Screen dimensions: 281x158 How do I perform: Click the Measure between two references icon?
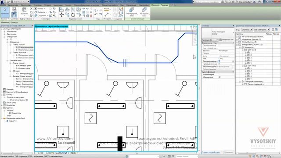[106, 10]
